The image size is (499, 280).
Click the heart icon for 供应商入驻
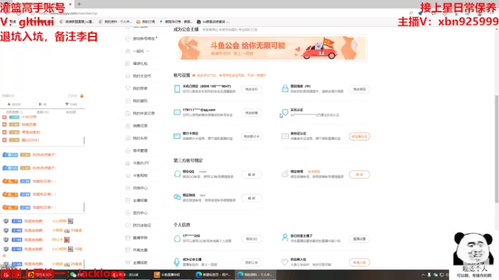tap(285, 262)
